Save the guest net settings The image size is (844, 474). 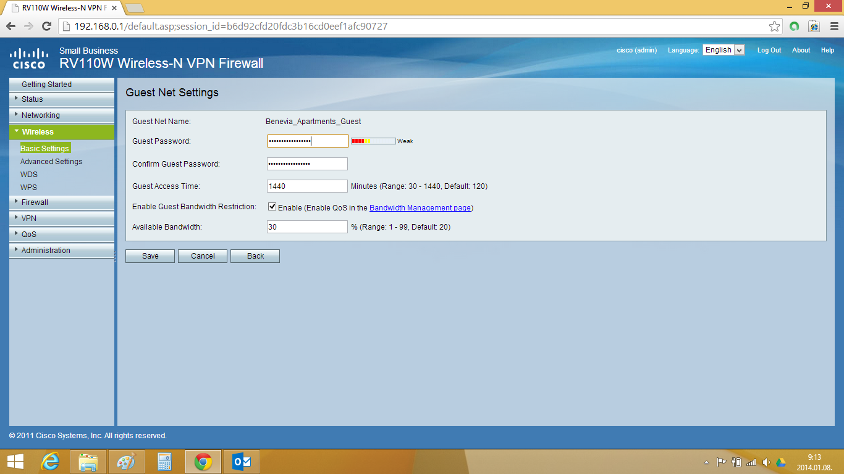150,256
